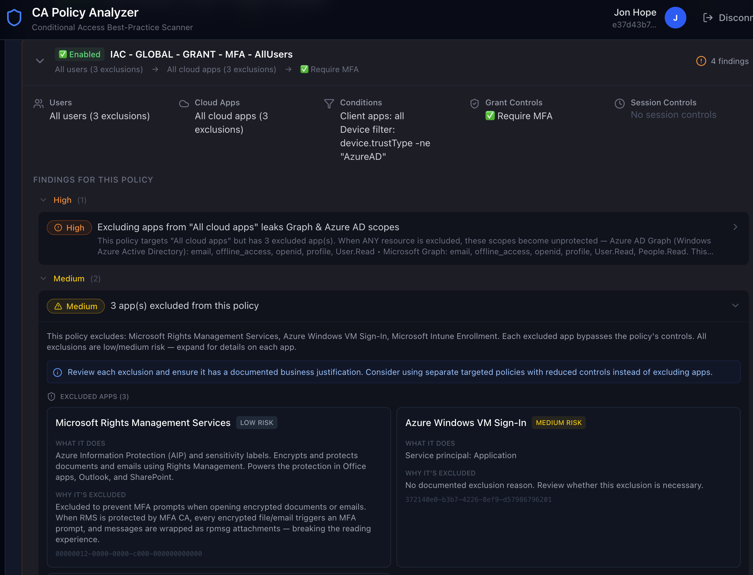Screen dimensions: 753x575
Task: Click the Medium severity warning badge
Action: pyautogui.click(x=76, y=306)
